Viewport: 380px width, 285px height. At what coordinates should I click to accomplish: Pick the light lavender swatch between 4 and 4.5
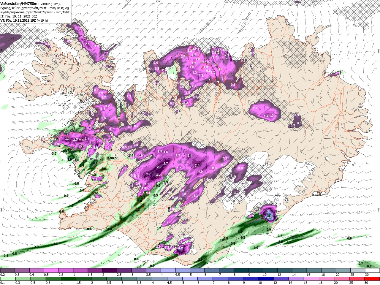168,270
